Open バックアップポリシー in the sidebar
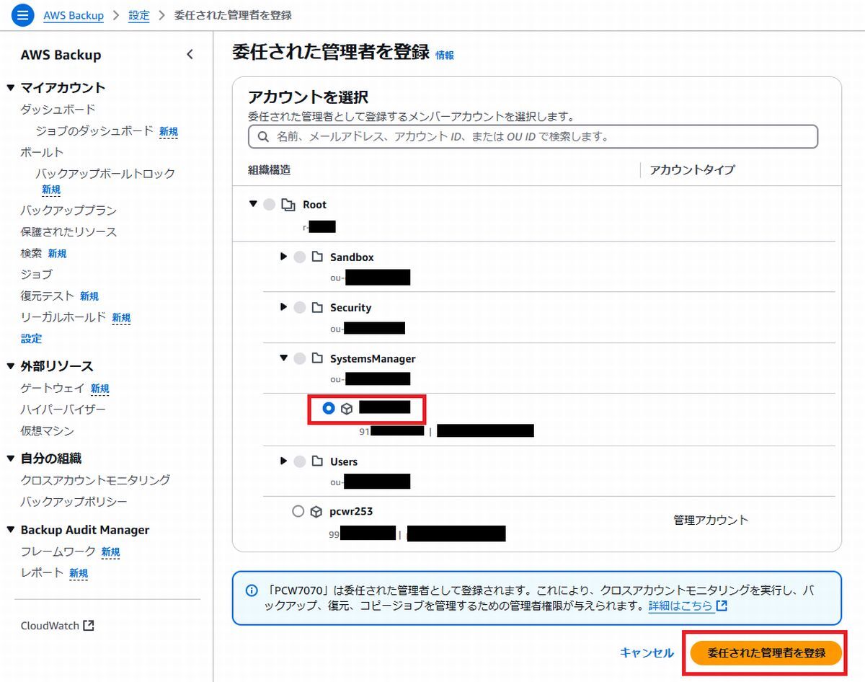Image resolution: width=865 pixels, height=682 pixels. [74, 502]
